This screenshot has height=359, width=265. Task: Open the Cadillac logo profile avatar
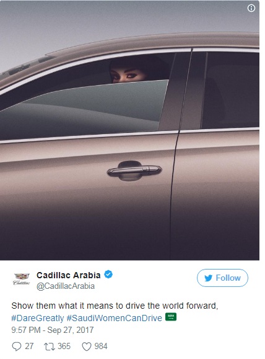(22, 279)
